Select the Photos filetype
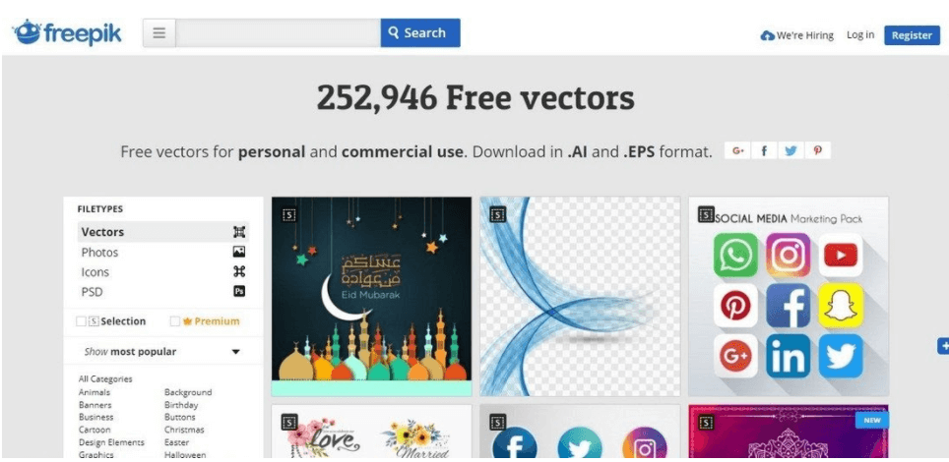Image resolution: width=949 pixels, height=462 pixels. (162, 253)
